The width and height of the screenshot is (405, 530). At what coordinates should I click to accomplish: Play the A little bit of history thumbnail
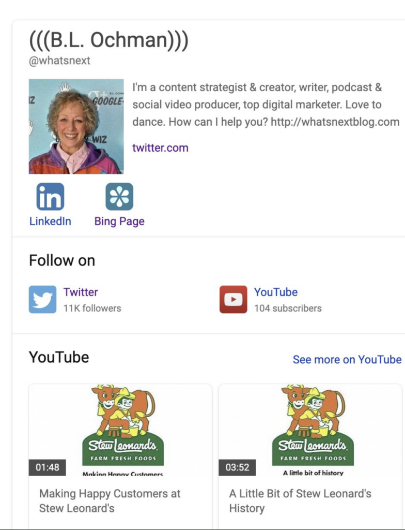pos(310,430)
